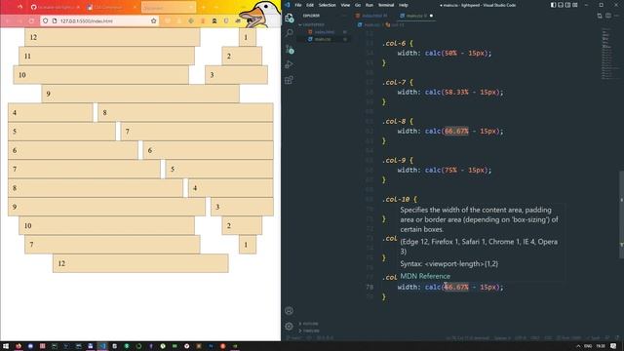Image resolution: width=624 pixels, height=351 pixels.
Task: Open the MDN Reference link in the tooltip
Action: tap(425, 276)
